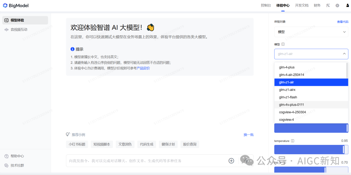Screen dimensions: 351x175
Task: Open the 财务 tab
Action: click(x=317, y=6)
